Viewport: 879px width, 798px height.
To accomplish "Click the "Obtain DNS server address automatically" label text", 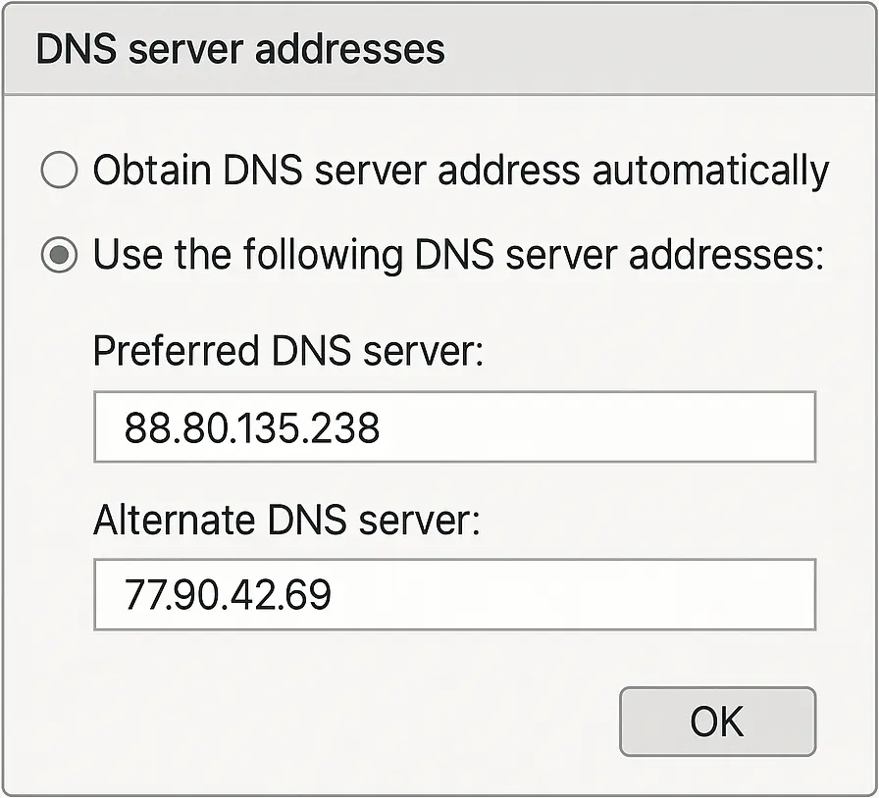I will [460, 172].
